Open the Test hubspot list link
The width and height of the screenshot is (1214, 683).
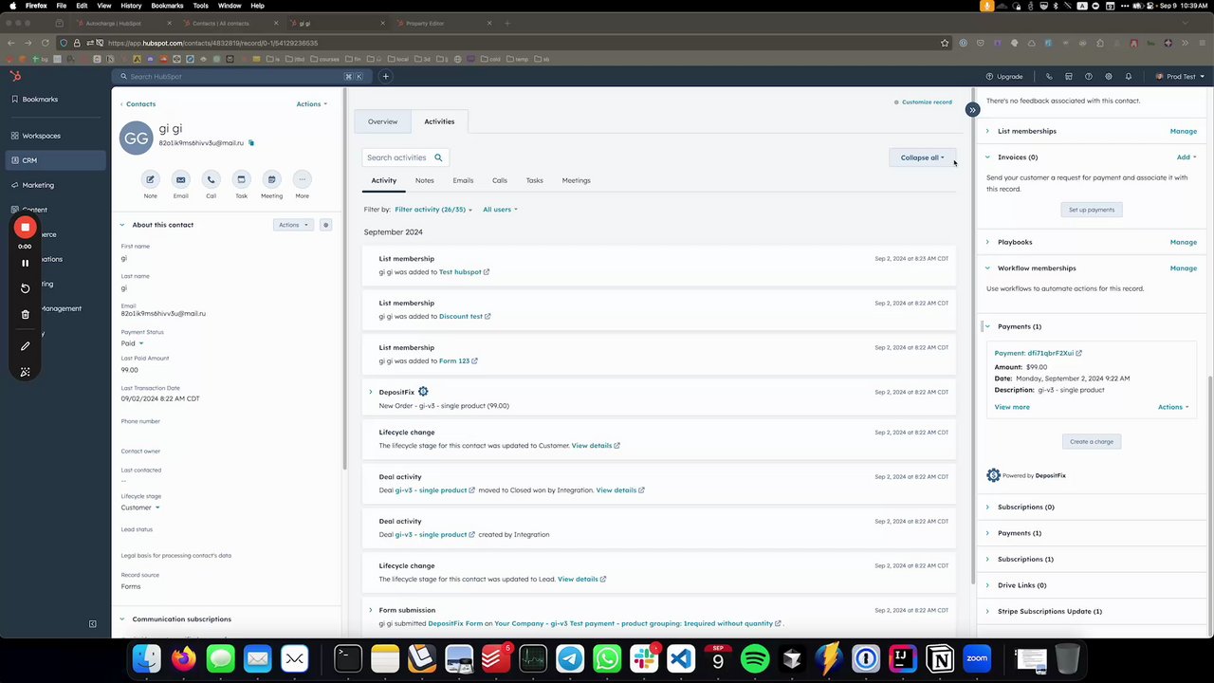point(460,272)
